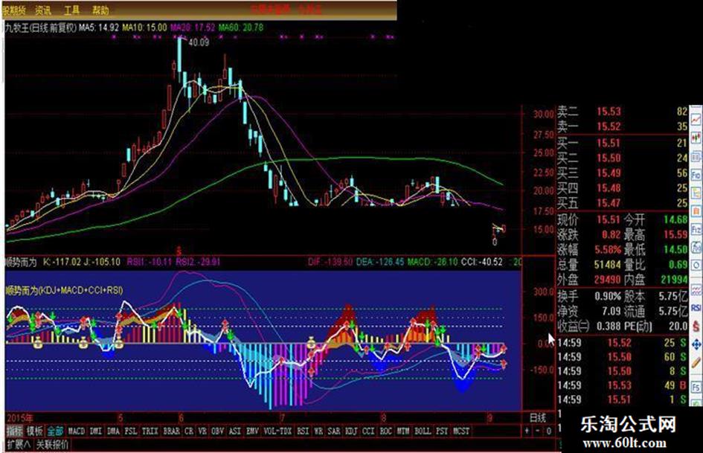Viewport: 703px width, 453px height.
Task: Click the RSI icon in right sidebar
Action: [696, 308]
